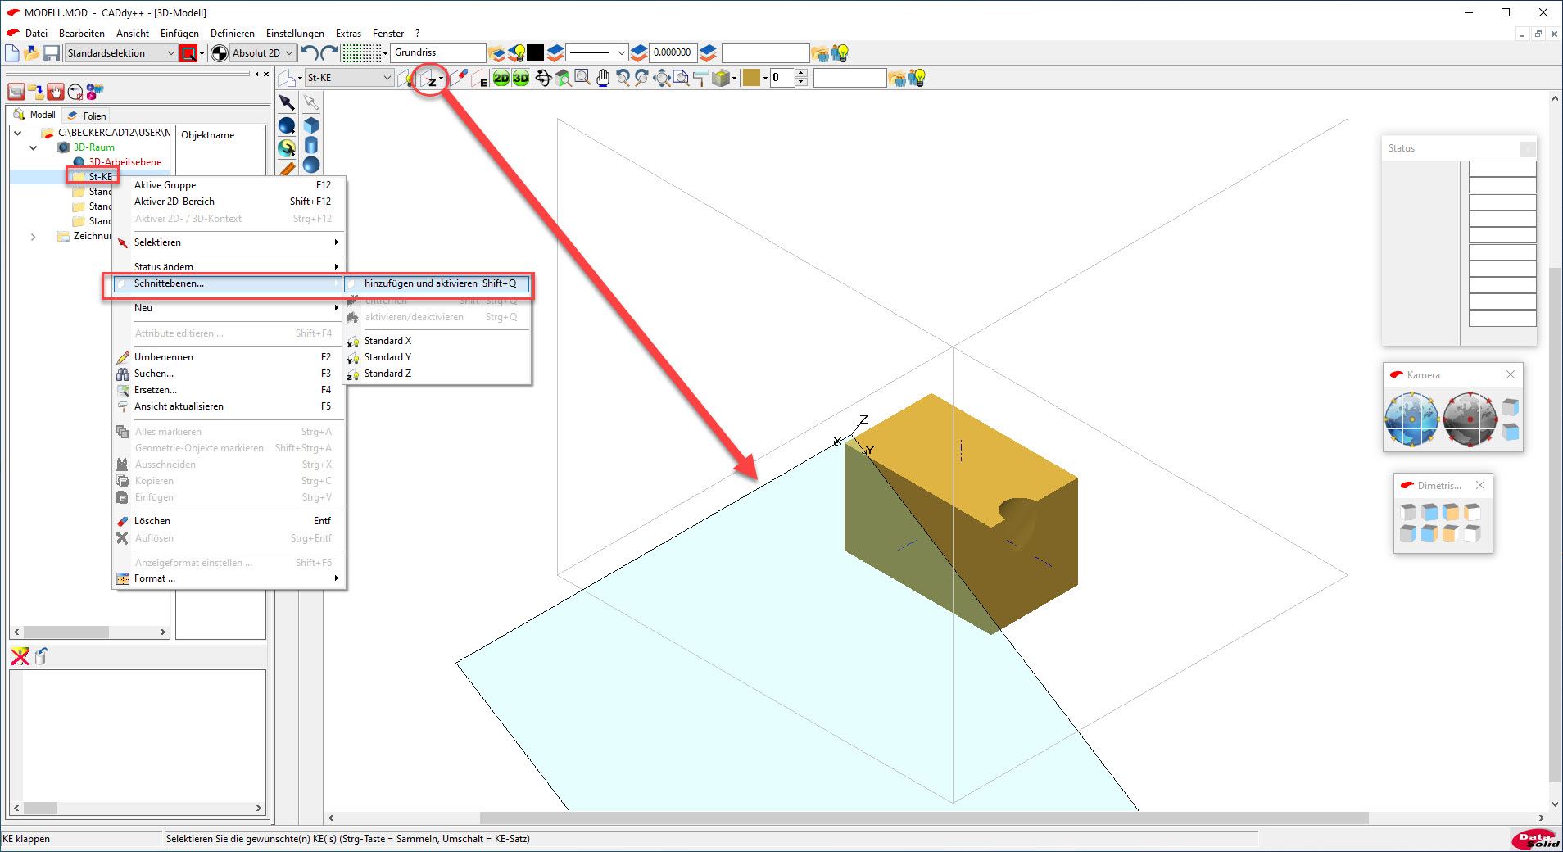Click the green 3D view button
This screenshot has height=852, width=1563.
521,78
